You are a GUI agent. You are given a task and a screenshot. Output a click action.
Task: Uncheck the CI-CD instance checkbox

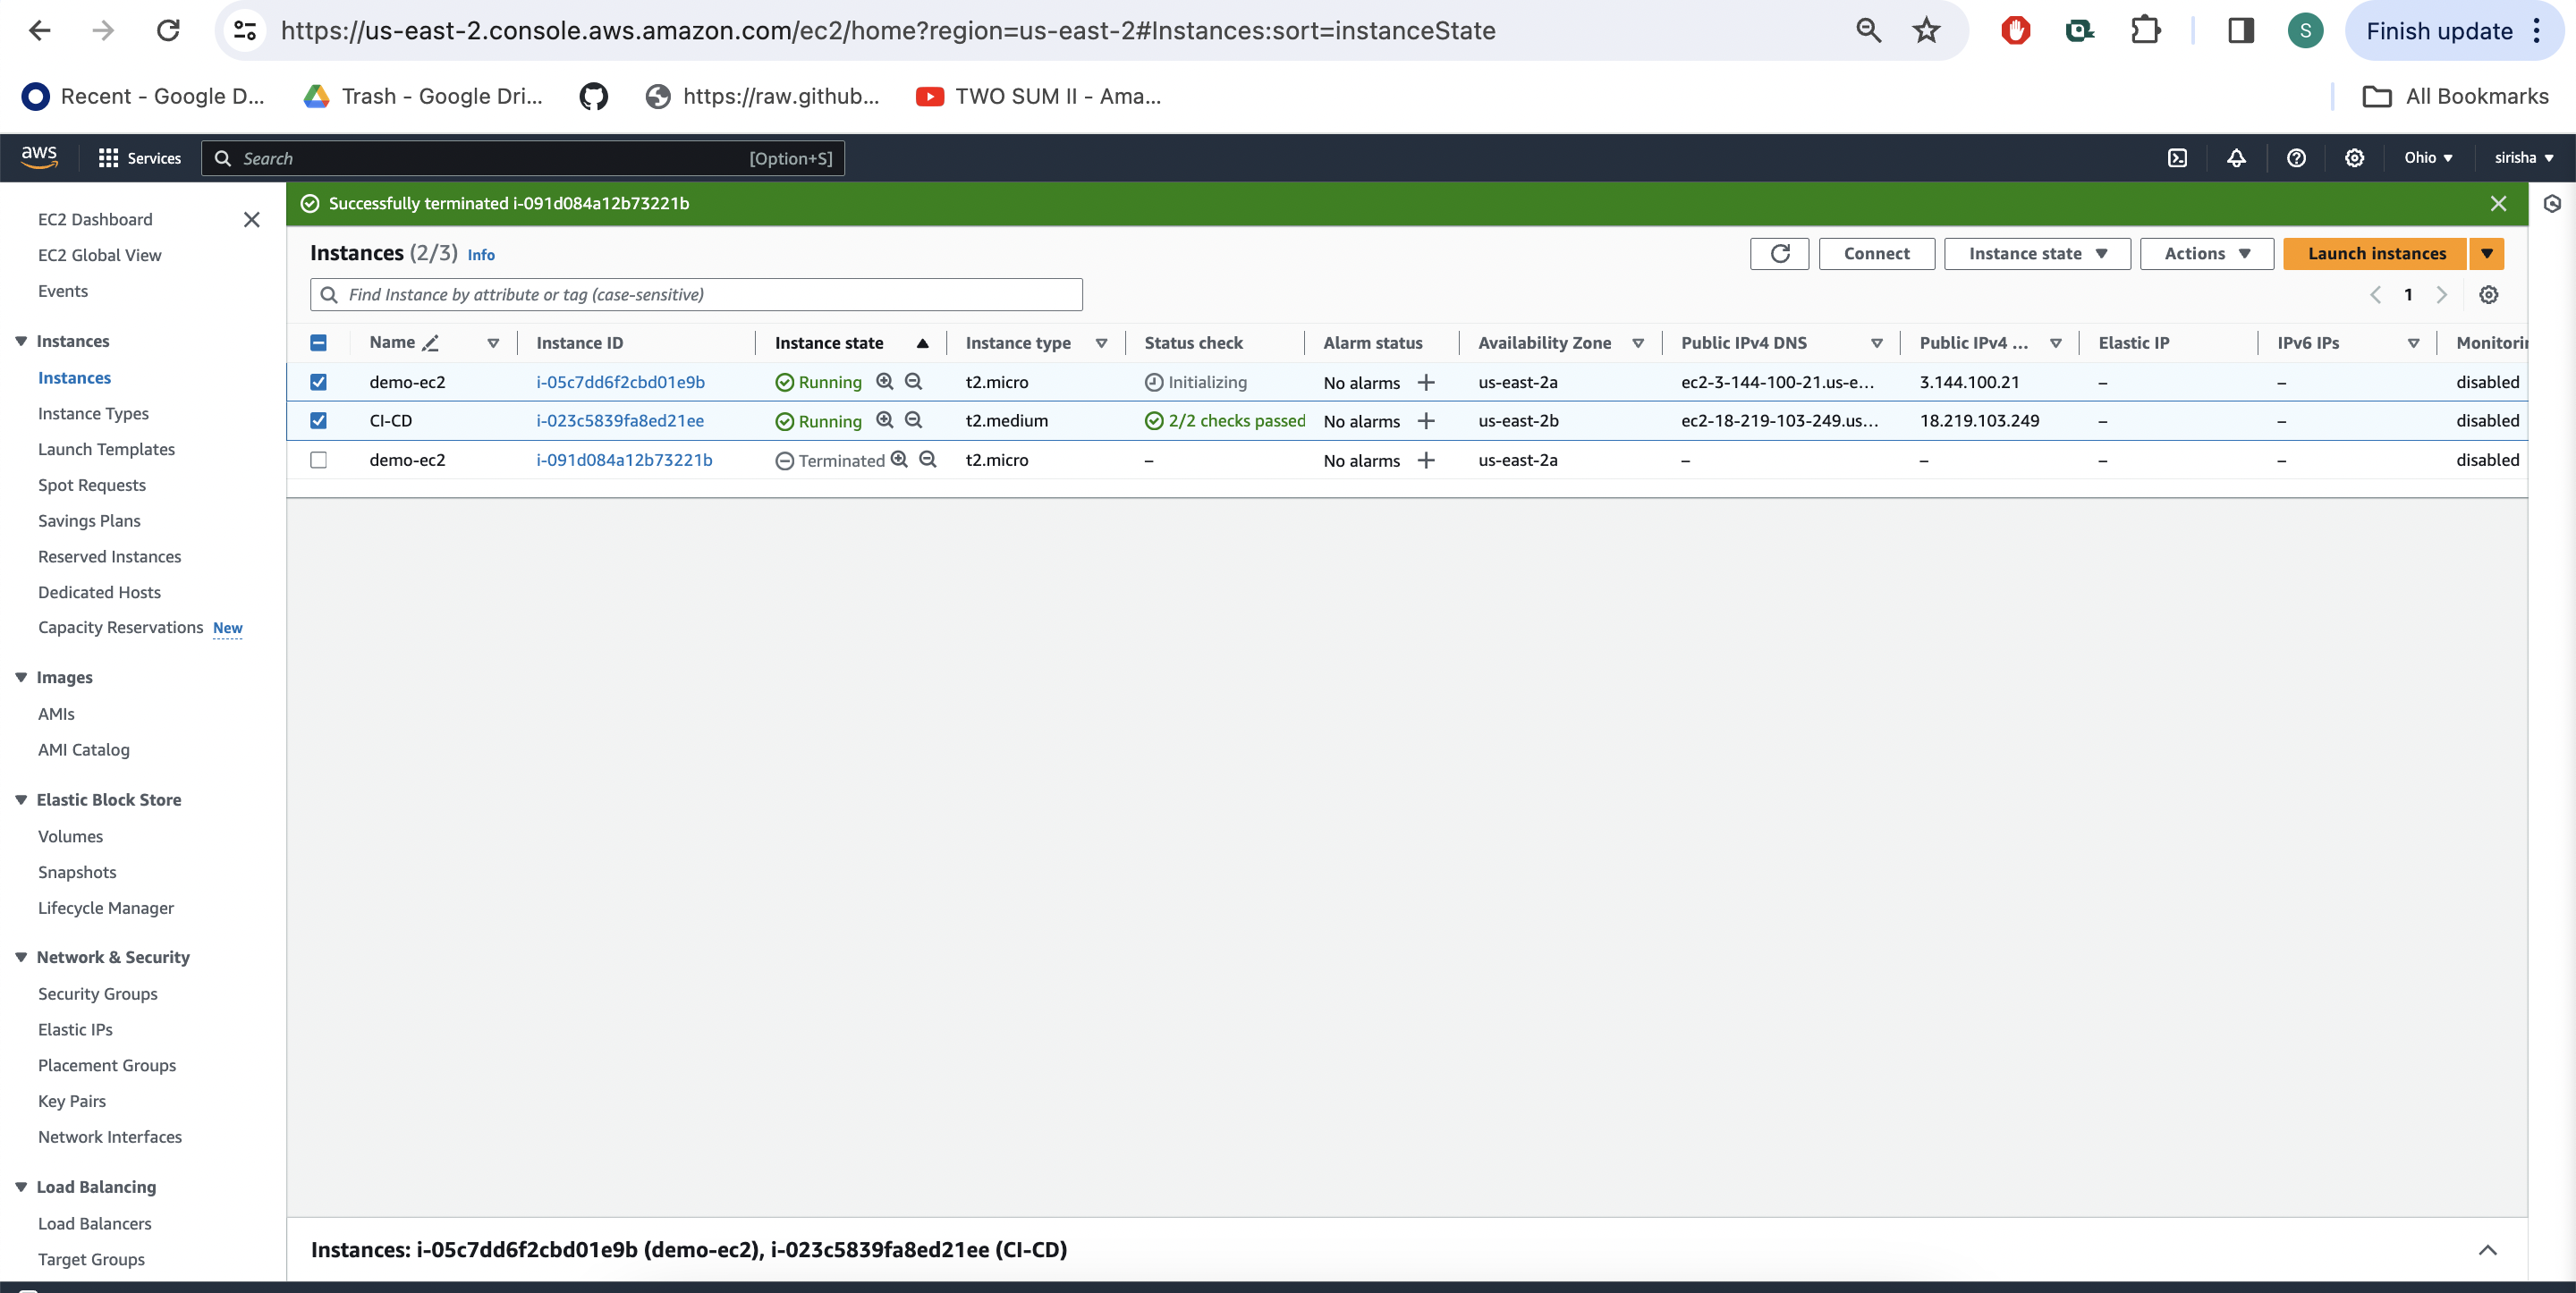click(x=318, y=421)
